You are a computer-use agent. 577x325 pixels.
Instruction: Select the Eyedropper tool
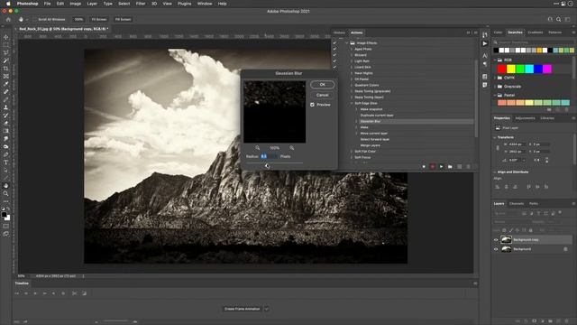point(6,84)
